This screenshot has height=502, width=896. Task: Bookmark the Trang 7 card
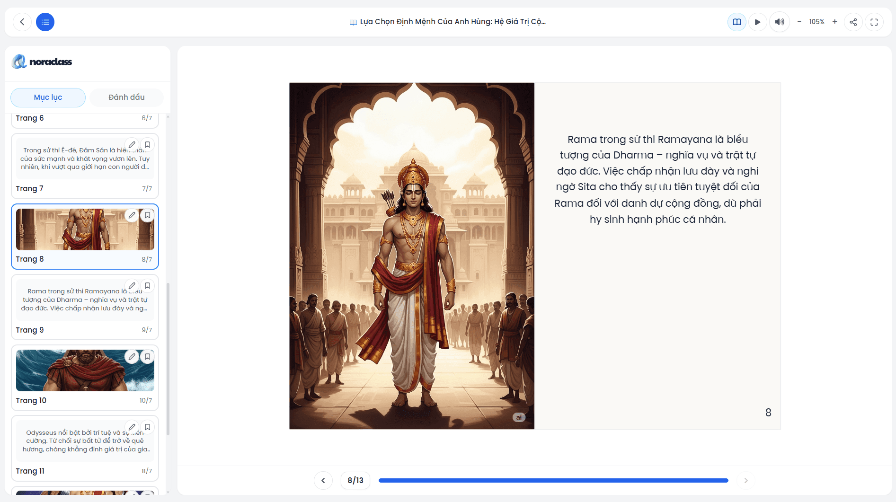(x=148, y=145)
